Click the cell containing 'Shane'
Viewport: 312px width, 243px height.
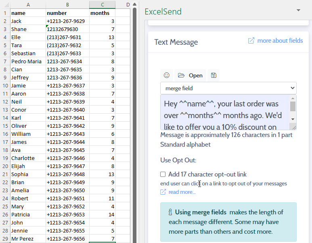[x=28, y=29]
